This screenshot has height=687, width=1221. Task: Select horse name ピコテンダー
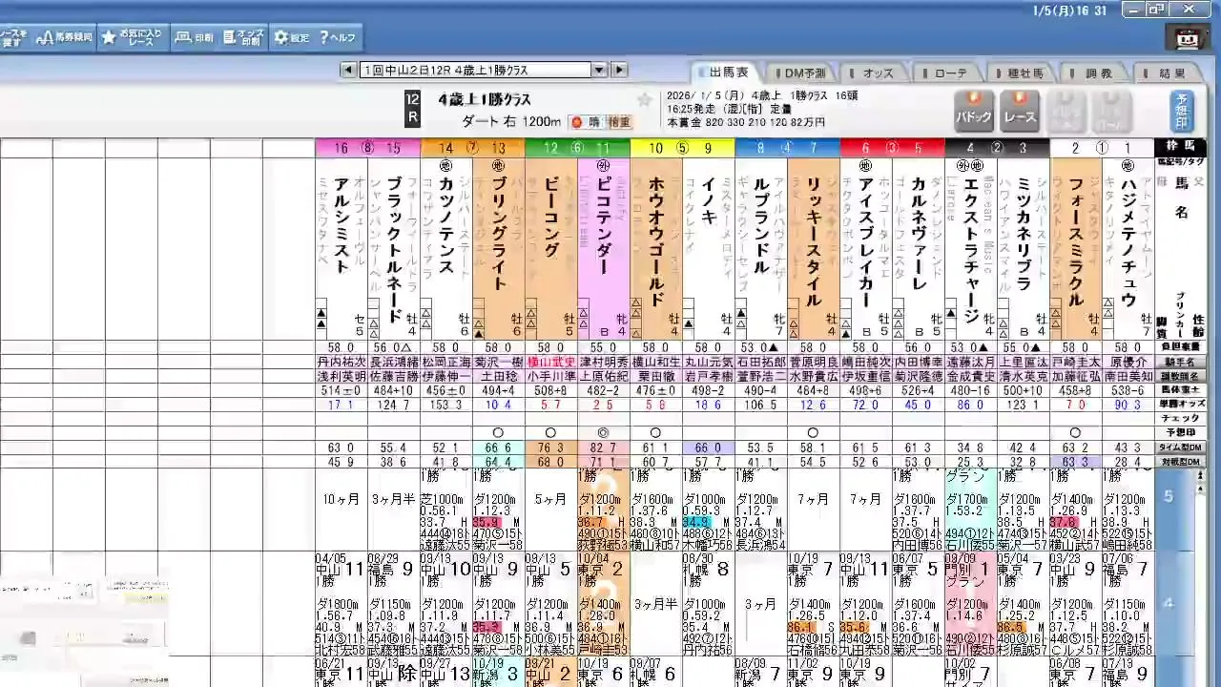tap(603, 227)
